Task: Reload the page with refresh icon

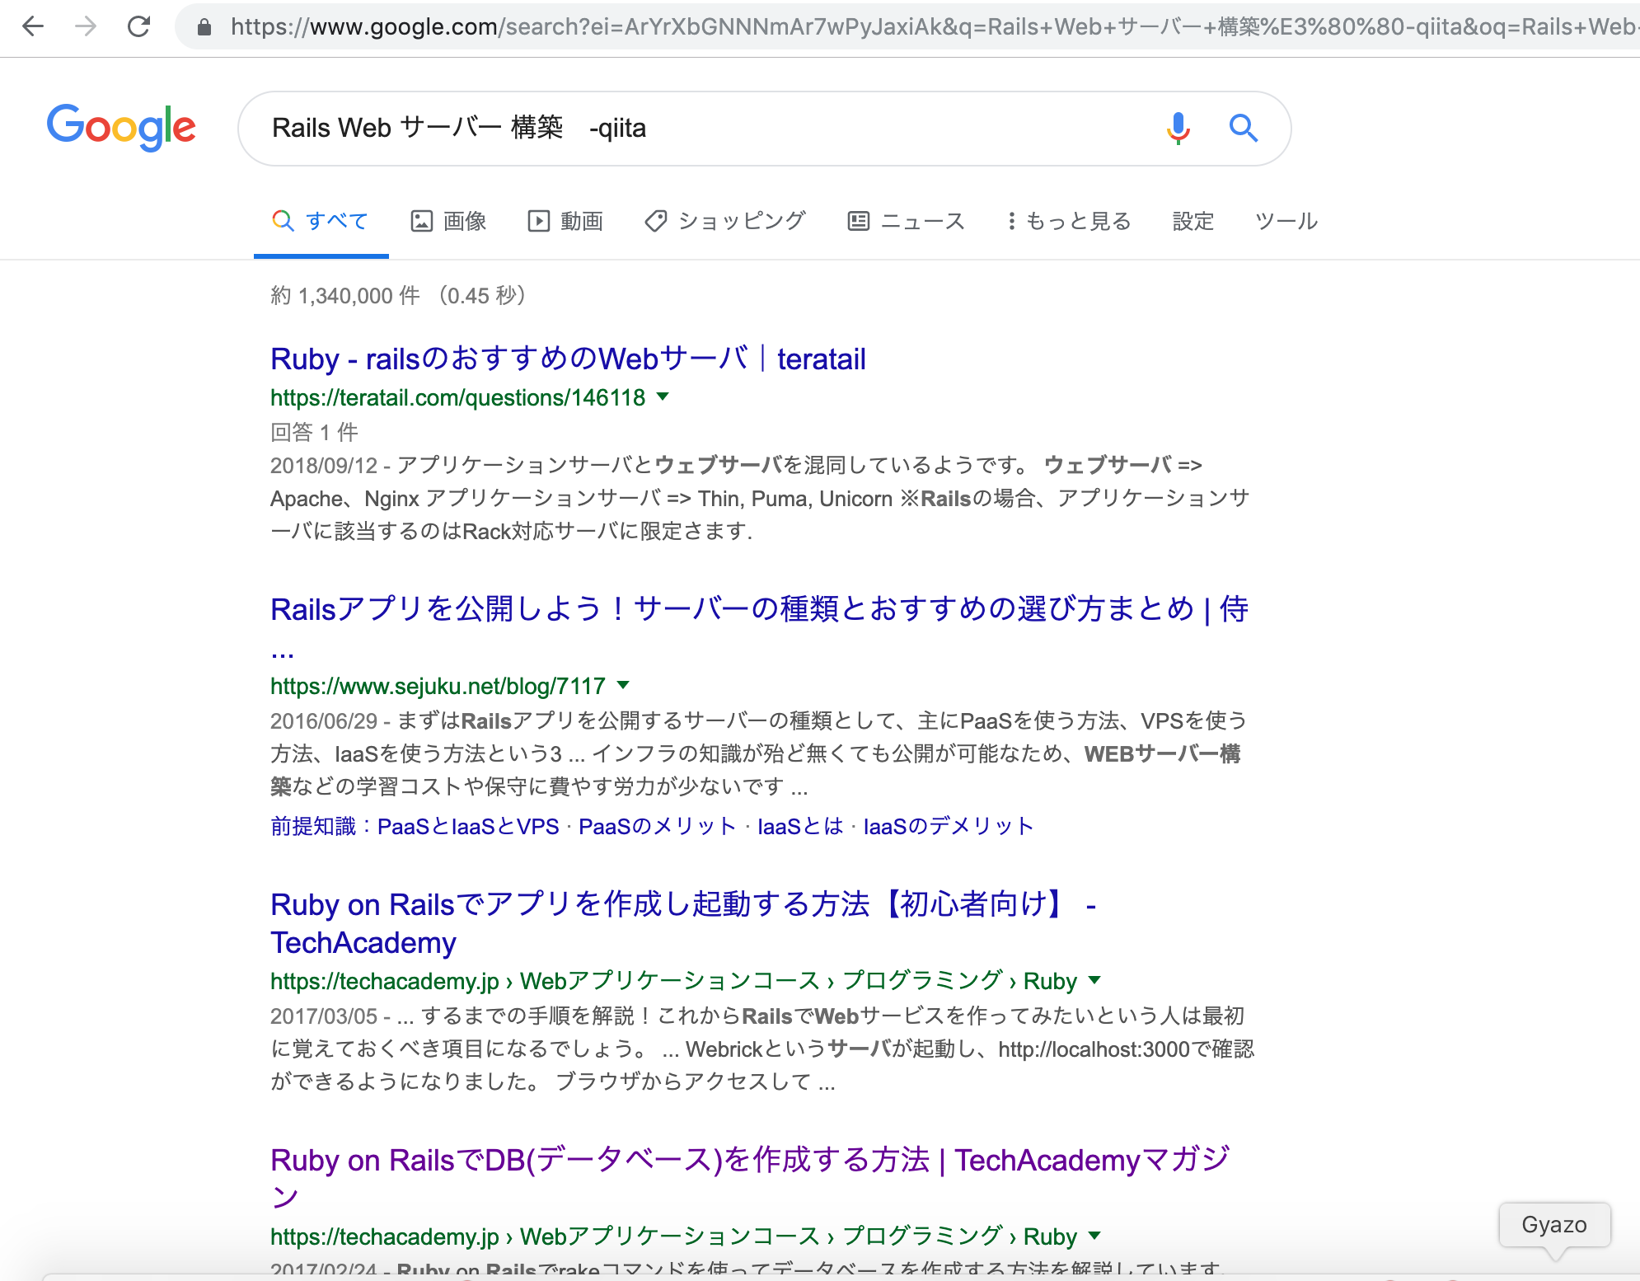Action: tap(138, 26)
